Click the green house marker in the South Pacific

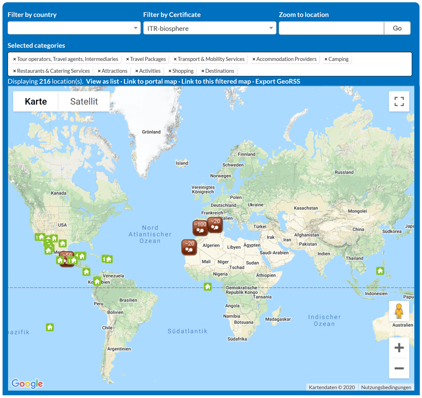tap(50, 327)
